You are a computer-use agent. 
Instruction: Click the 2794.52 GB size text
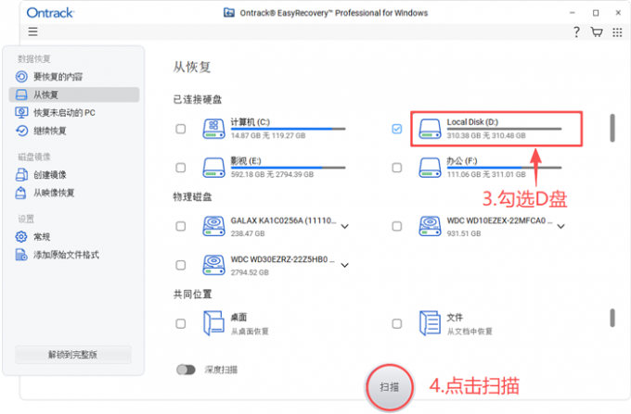[x=250, y=272]
